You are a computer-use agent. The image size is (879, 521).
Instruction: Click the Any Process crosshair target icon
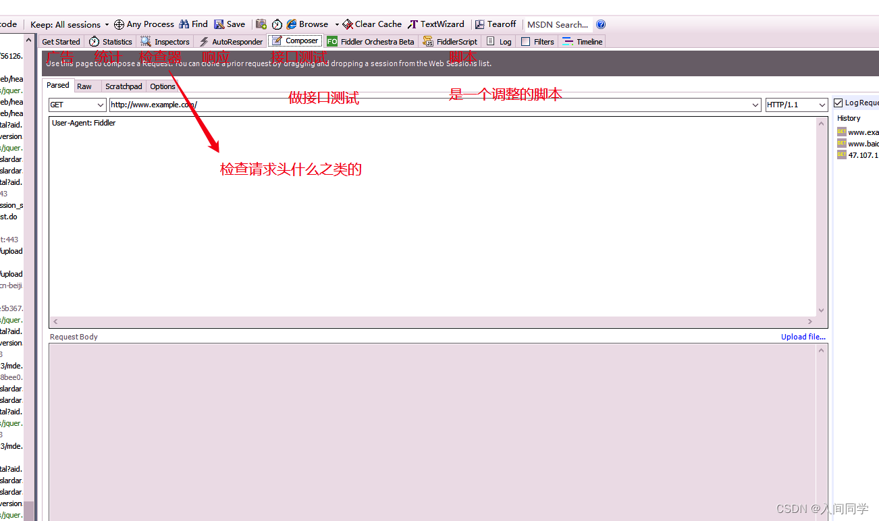119,24
